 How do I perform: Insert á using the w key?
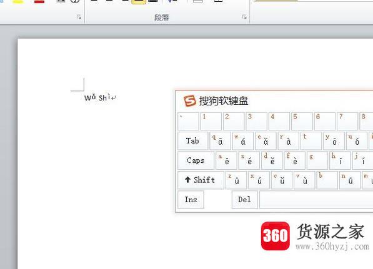pyautogui.click(x=242, y=140)
